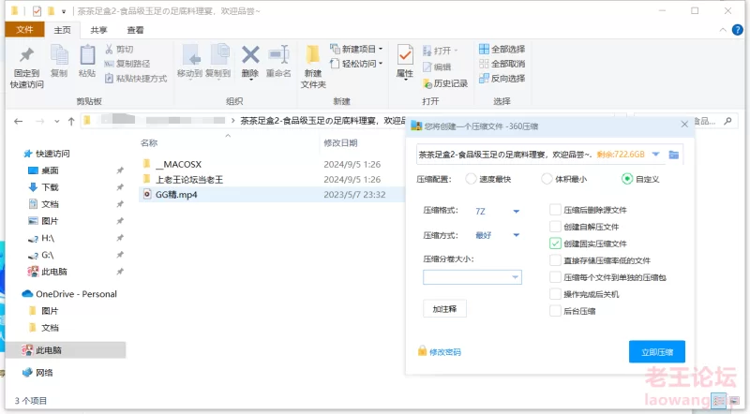This screenshot has width=750, height=414.
Task: Click the Delete (删除) icon in ribbon
Action: tap(250, 56)
